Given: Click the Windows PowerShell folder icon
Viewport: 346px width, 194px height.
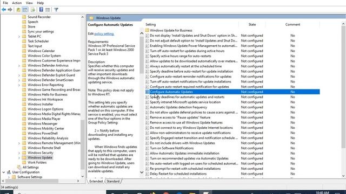Looking at the screenshot, I should (x=24, y=133).
